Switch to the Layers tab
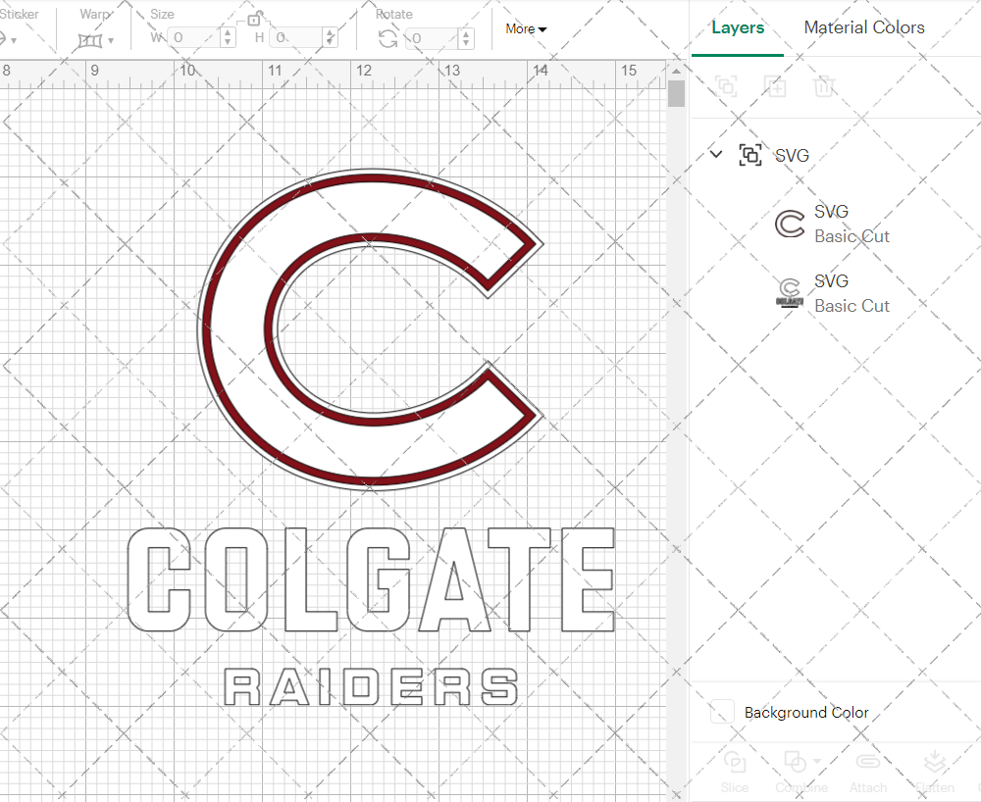The image size is (981, 802). [x=738, y=27]
